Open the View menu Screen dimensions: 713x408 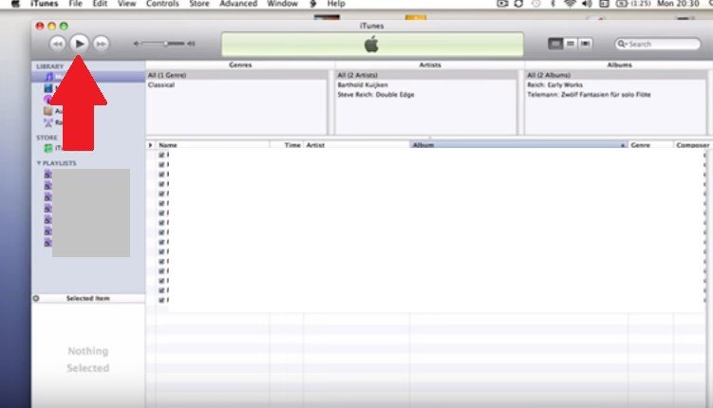pyautogui.click(x=126, y=4)
